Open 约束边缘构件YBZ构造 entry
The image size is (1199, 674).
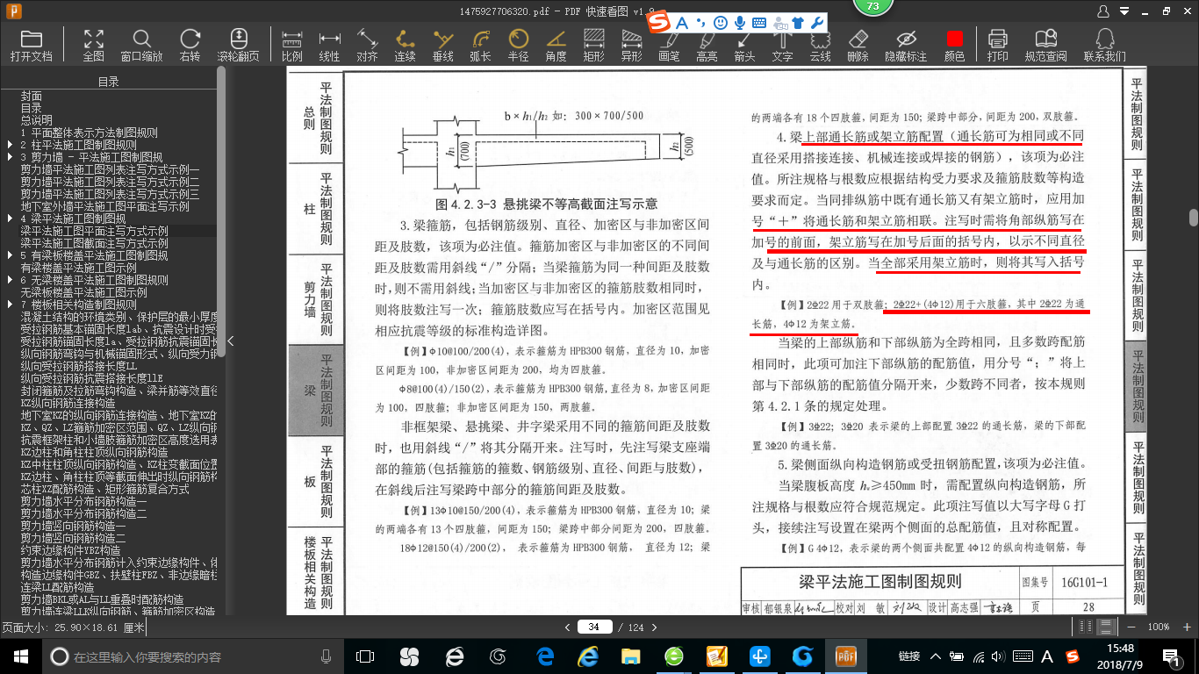tap(70, 550)
